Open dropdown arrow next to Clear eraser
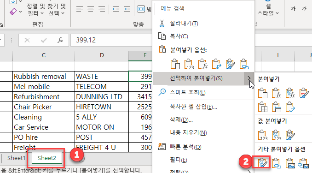Image resolution: width=312 pixels, height=173 pixels. [x=21, y=12]
